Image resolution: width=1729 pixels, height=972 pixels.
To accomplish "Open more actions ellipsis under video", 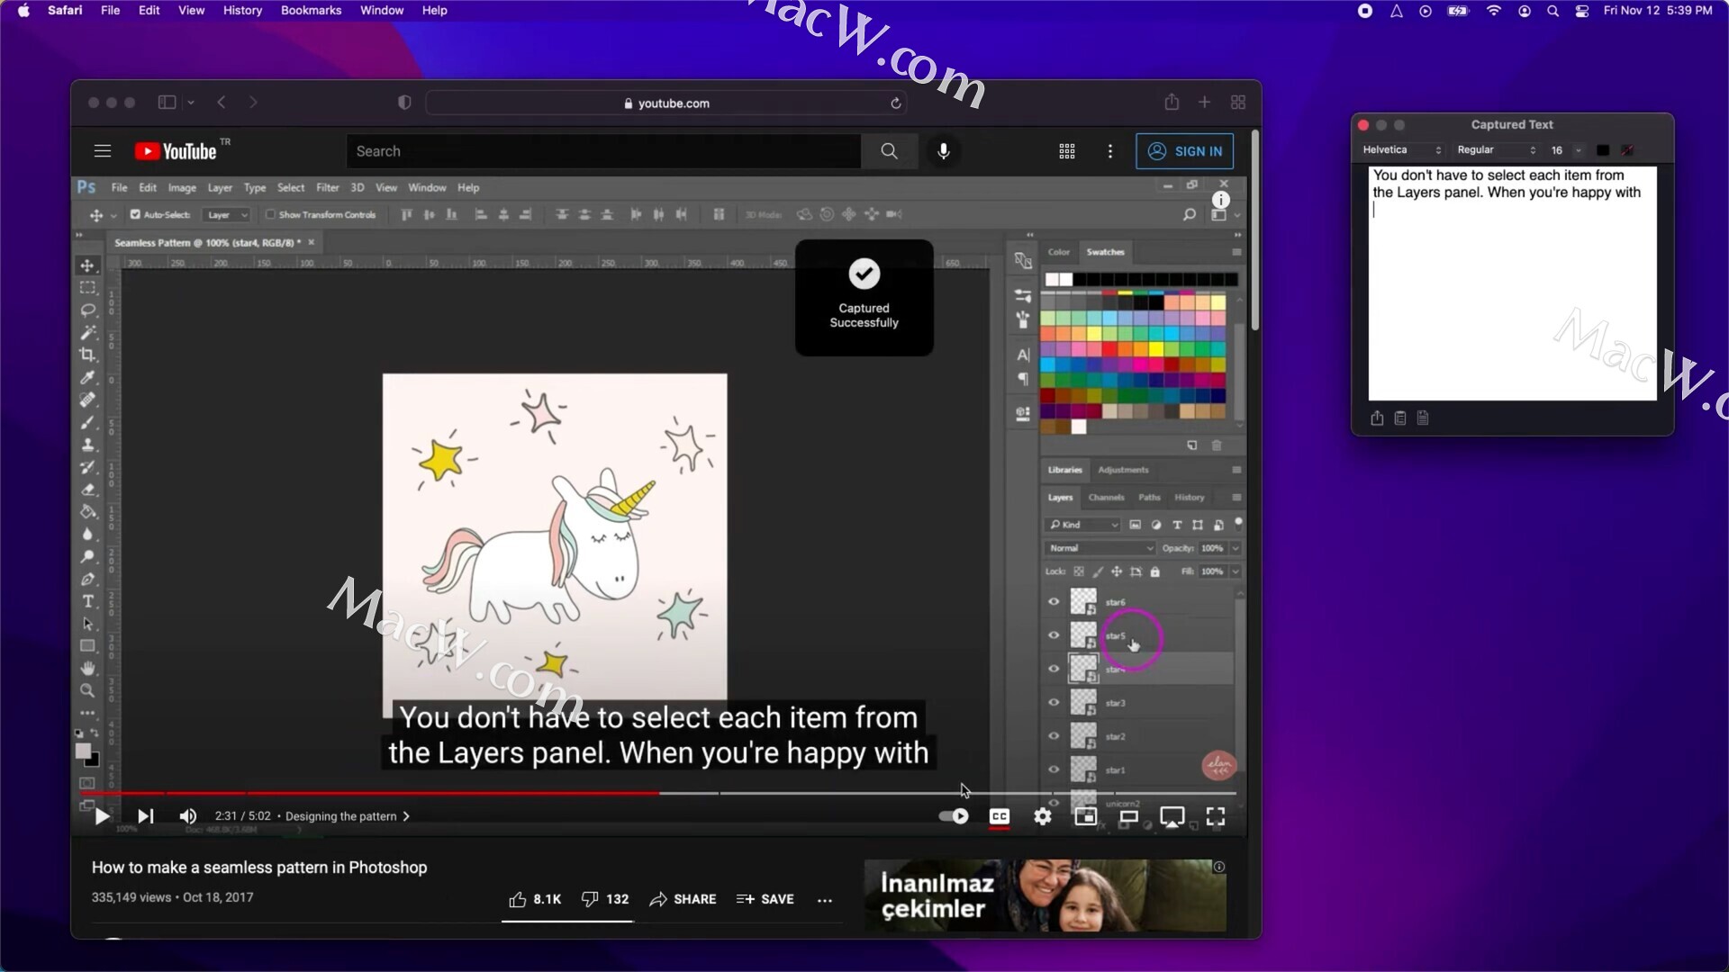I will 825,899.
